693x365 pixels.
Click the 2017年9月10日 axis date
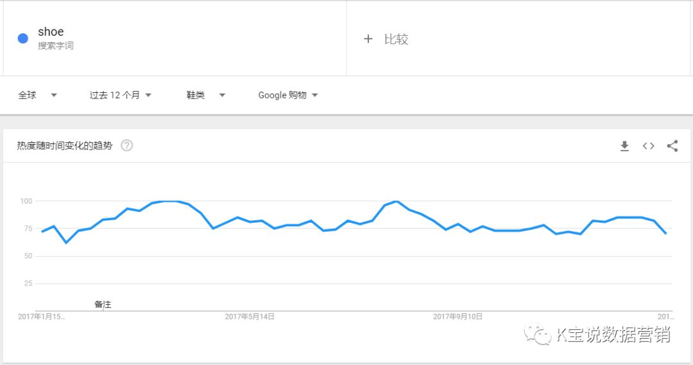tap(458, 316)
